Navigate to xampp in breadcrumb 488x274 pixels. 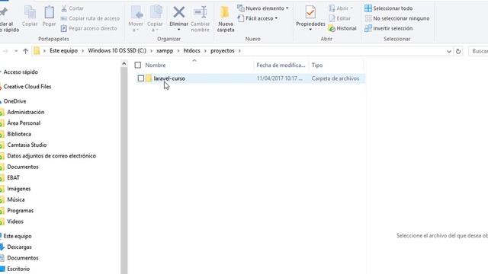click(165, 51)
